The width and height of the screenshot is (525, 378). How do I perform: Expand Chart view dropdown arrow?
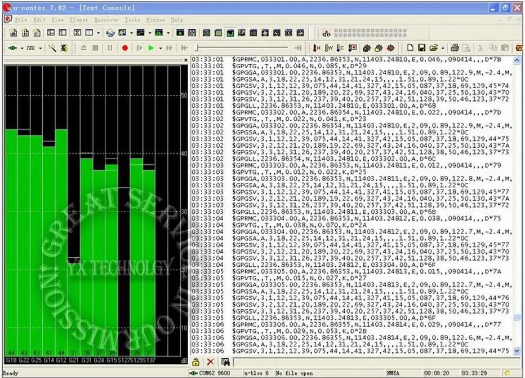[x=150, y=33]
